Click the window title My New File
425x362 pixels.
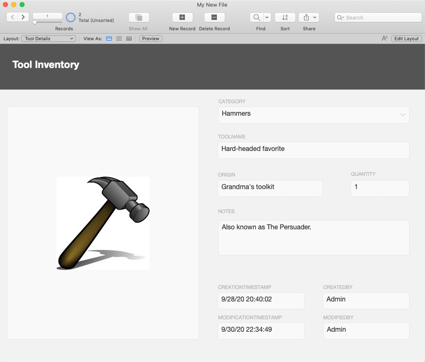(x=212, y=5)
